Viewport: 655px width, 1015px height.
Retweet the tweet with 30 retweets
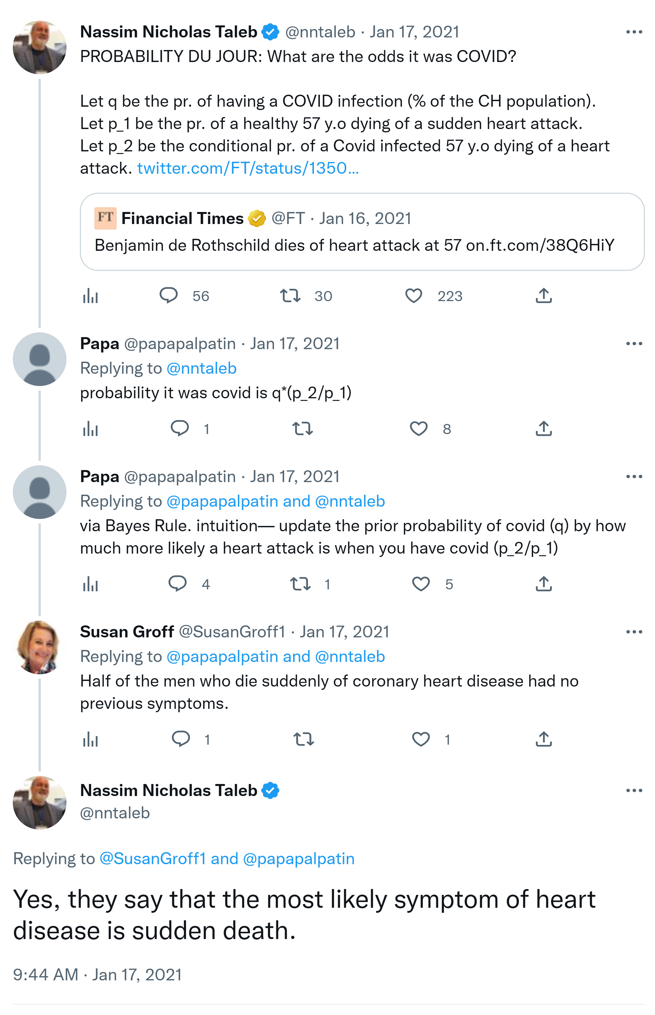click(290, 296)
